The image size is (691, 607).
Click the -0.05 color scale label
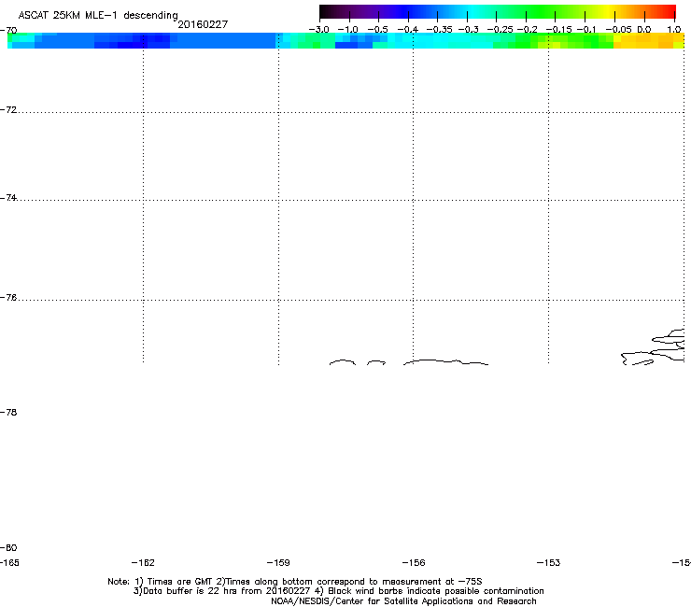[619, 30]
